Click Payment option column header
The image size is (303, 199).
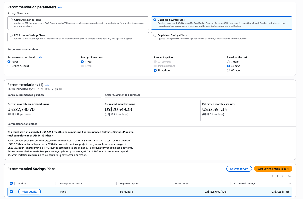(130, 184)
